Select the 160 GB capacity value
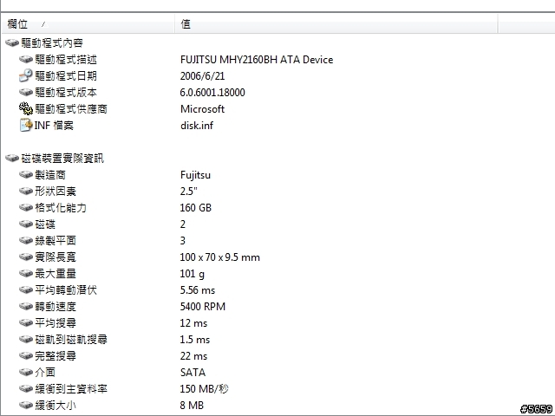The image size is (555, 416). (x=196, y=208)
